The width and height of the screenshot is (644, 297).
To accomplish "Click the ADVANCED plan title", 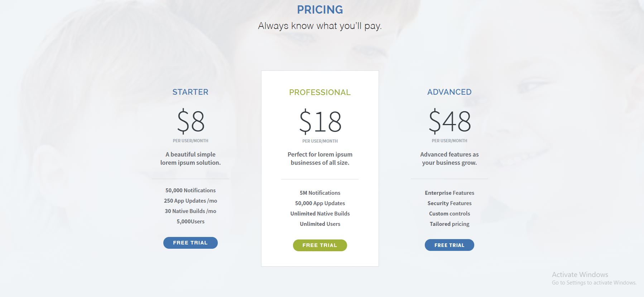I will [x=449, y=92].
